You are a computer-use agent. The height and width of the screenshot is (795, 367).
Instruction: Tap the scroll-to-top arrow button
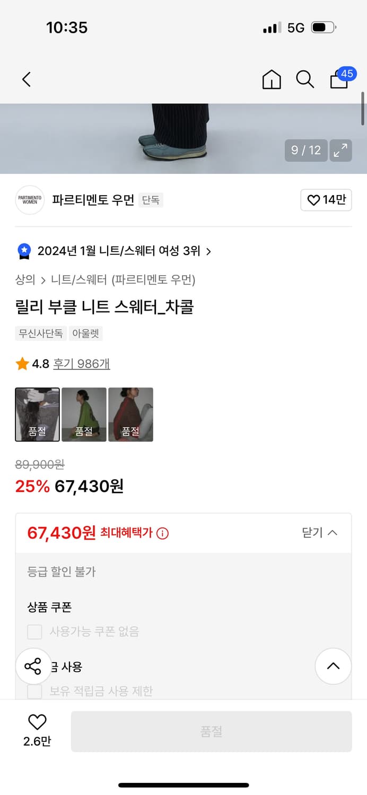[x=333, y=666]
